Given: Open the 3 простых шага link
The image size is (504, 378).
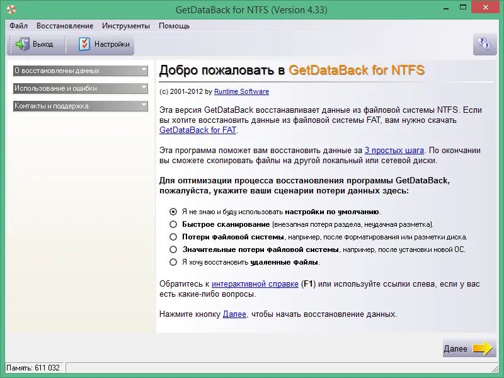Looking at the screenshot, I should click(394, 151).
